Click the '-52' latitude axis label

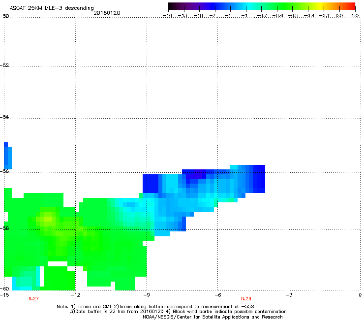4,65
